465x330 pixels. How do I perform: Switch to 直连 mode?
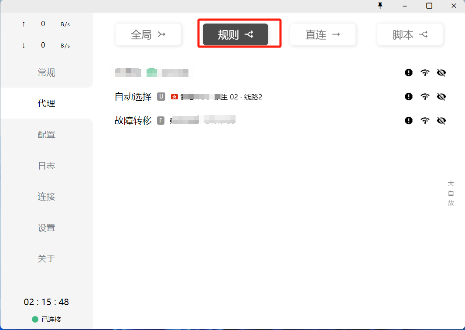click(x=323, y=35)
